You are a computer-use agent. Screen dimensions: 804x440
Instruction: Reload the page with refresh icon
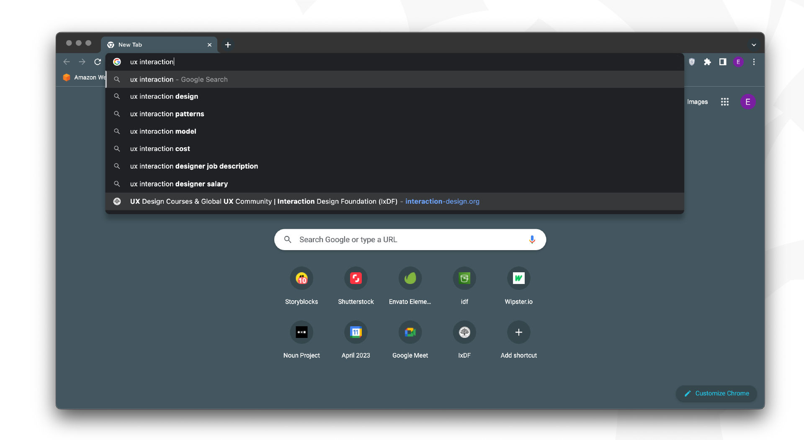tap(98, 62)
